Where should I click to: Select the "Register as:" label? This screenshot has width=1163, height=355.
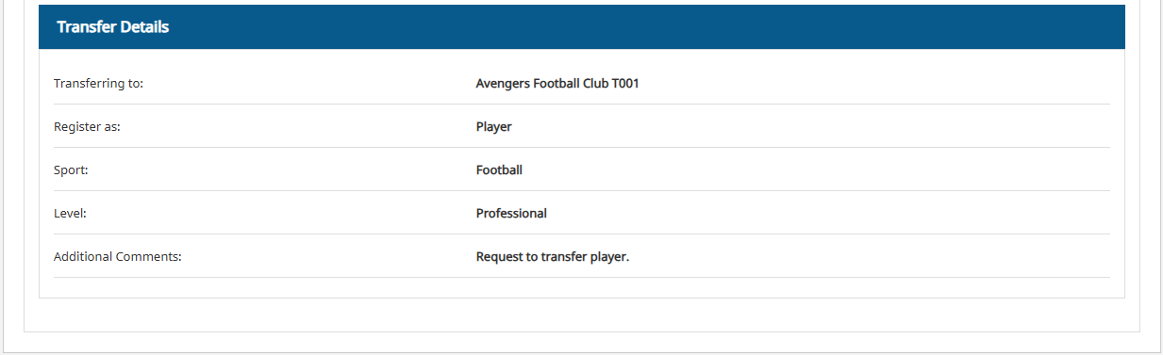point(87,127)
